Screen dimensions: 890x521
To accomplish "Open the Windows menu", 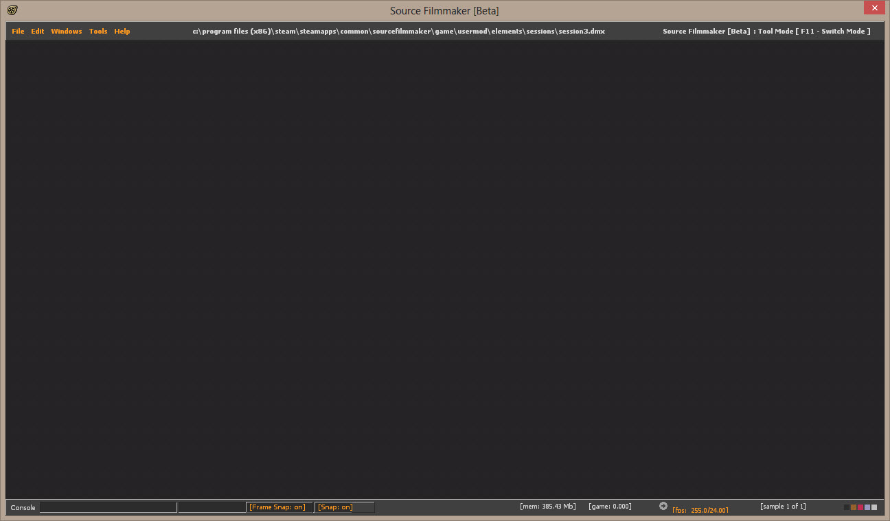I will point(67,32).
